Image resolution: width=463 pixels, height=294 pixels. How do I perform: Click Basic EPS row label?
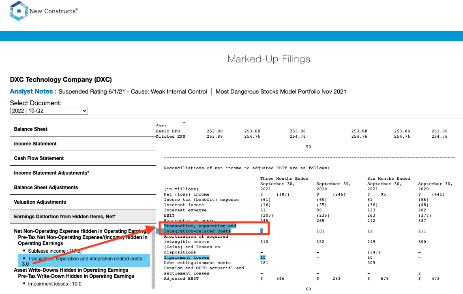click(168, 131)
